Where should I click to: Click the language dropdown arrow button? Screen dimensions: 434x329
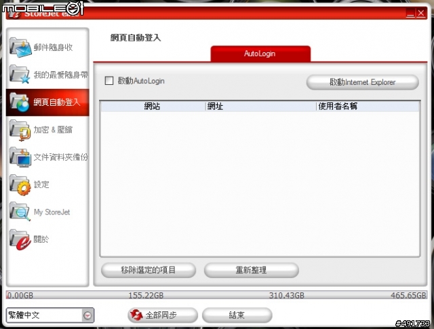(x=87, y=315)
